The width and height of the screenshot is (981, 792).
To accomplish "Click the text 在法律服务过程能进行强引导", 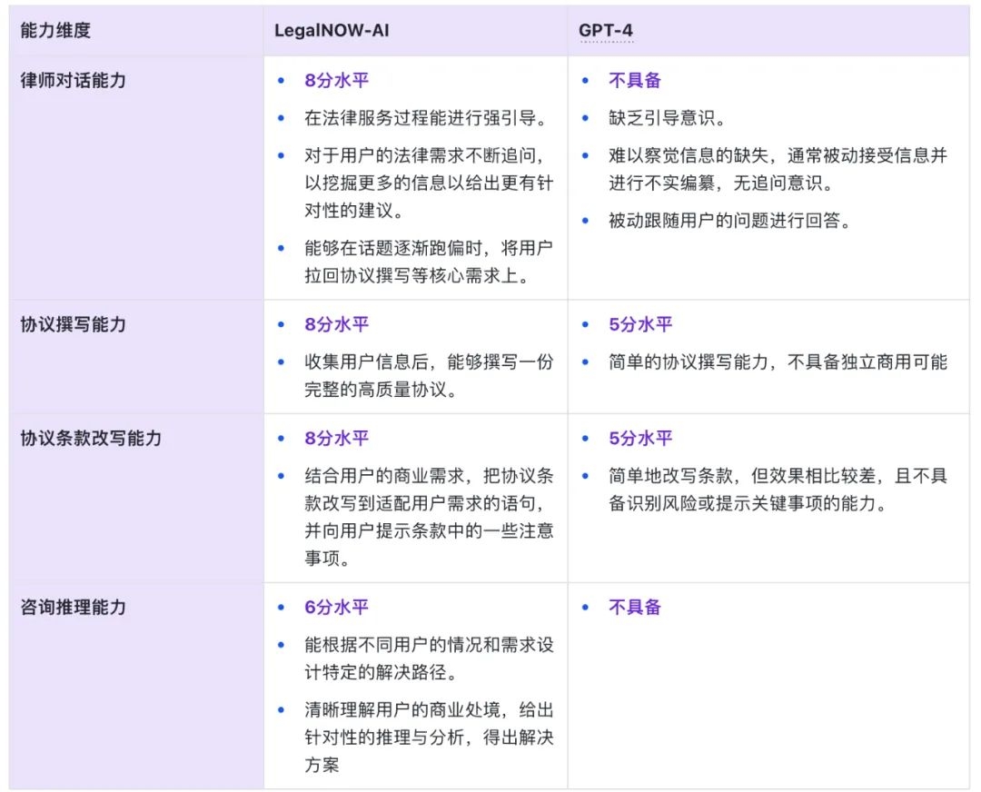I will [421, 117].
